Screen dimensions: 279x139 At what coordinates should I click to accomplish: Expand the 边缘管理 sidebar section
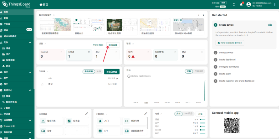pyautogui.click(x=30, y=120)
